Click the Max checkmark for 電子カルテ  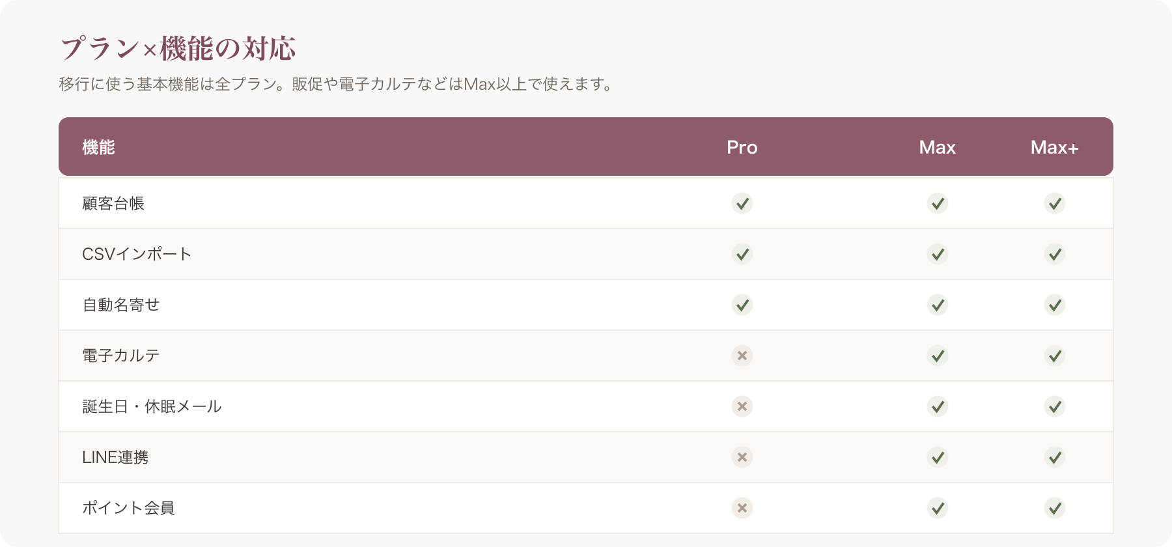[x=938, y=356]
